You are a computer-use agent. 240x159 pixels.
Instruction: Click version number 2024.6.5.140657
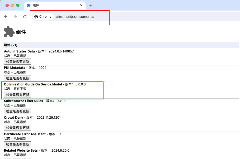click(61, 51)
